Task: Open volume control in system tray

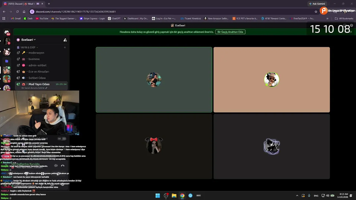Action: coord(327,196)
